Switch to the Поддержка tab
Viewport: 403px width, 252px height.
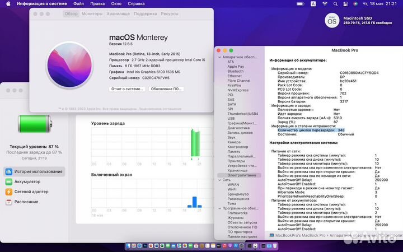pyautogui.click(x=145, y=13)
